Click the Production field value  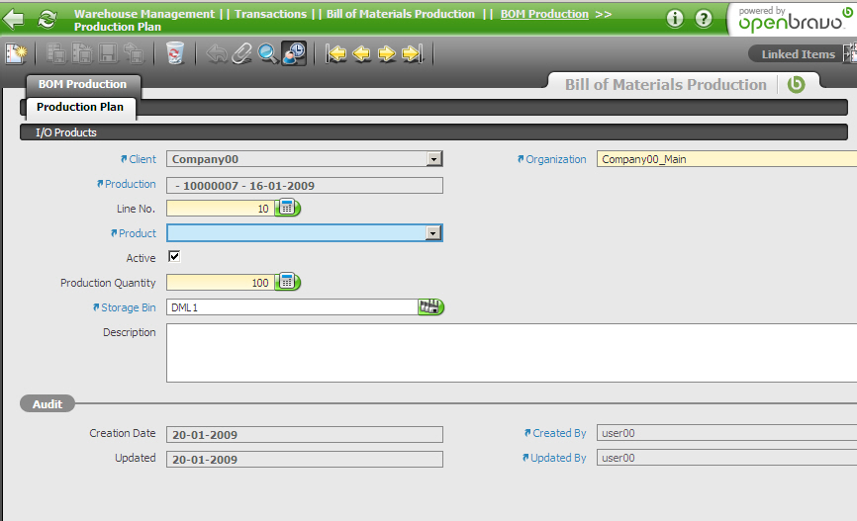[x=305, y=186]
